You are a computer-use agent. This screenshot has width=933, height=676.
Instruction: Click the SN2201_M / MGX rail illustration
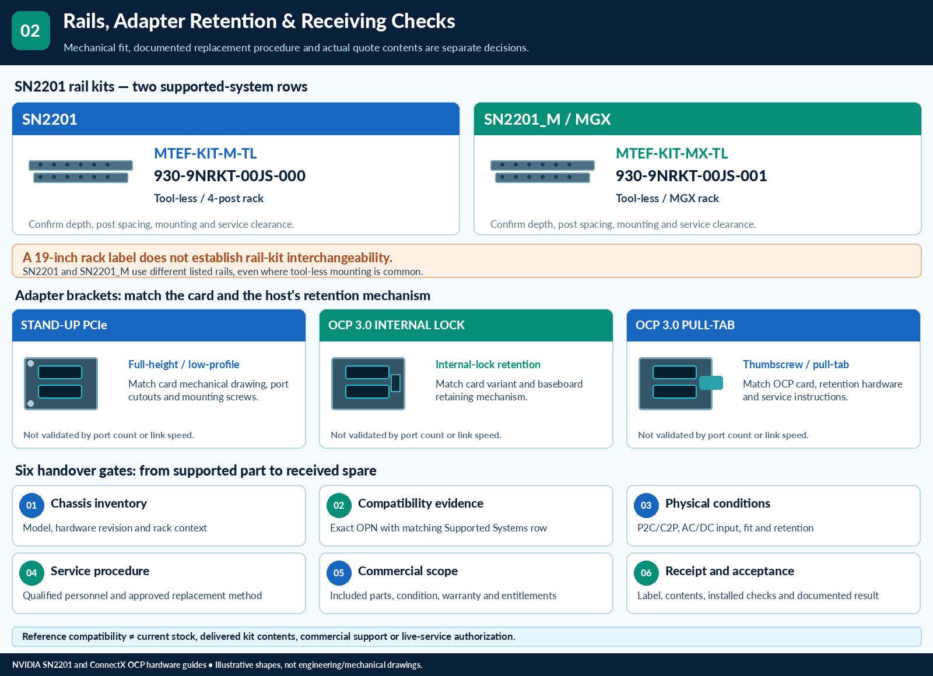coord(542,171)
